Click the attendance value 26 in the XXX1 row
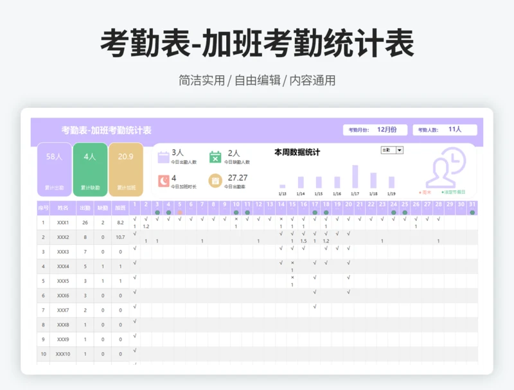Screen dimensions: 514x390 pyautogui.click(x=85, y=222)
